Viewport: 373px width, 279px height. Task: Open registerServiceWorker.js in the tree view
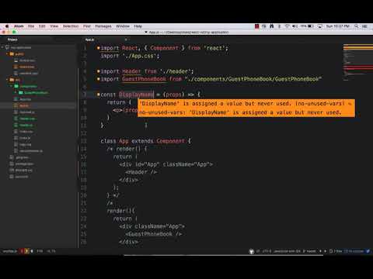[29, 151]
